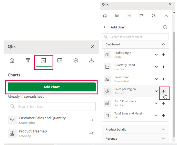177x145 pixels.
Task: Open Layers icon in left Qlik panel
Action: pyautogui.click(x=76, y=60)
